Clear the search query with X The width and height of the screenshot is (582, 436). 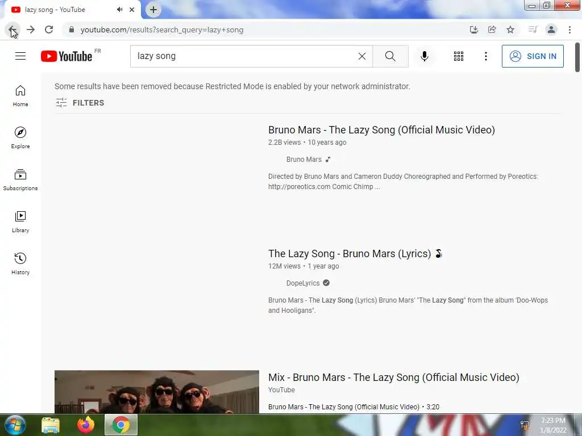point(362,56)
